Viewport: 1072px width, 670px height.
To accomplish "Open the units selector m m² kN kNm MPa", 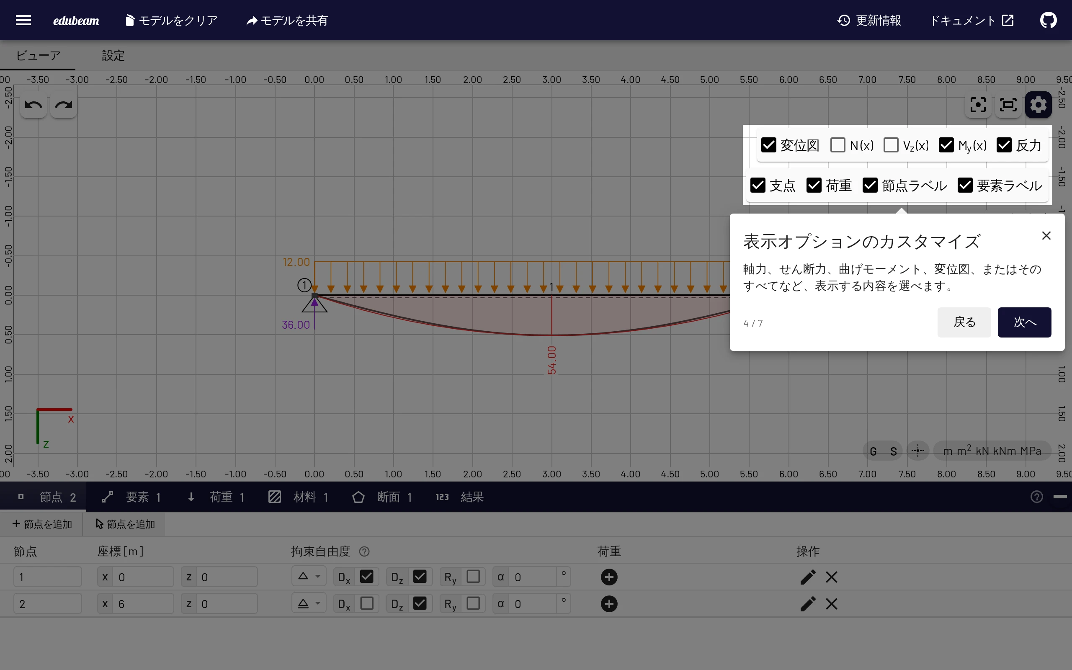I will pyautogui.click(x=992, y=451).
